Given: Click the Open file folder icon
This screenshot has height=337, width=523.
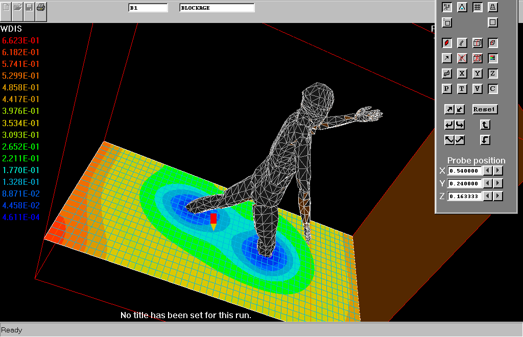Looking at the screenshot, I should [18, 8].
